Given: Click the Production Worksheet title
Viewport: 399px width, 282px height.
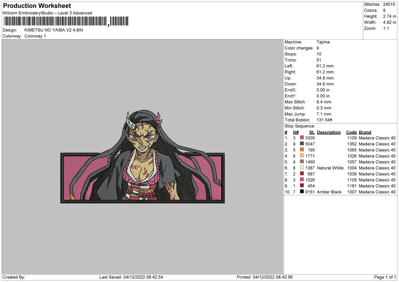Looking at the screenshot, I should point(37,6).
